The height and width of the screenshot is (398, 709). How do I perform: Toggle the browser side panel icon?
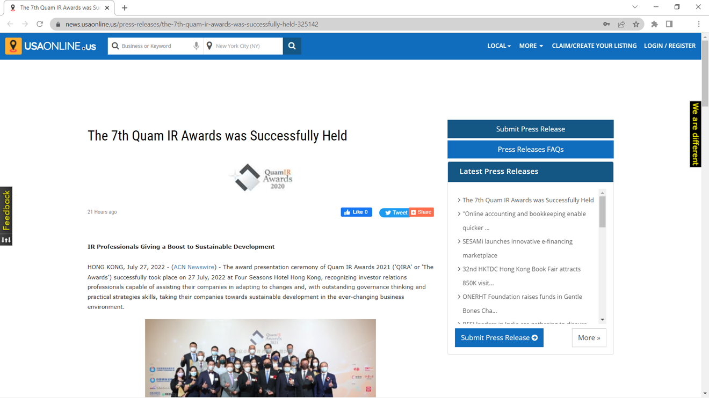(x=669, y=24)
